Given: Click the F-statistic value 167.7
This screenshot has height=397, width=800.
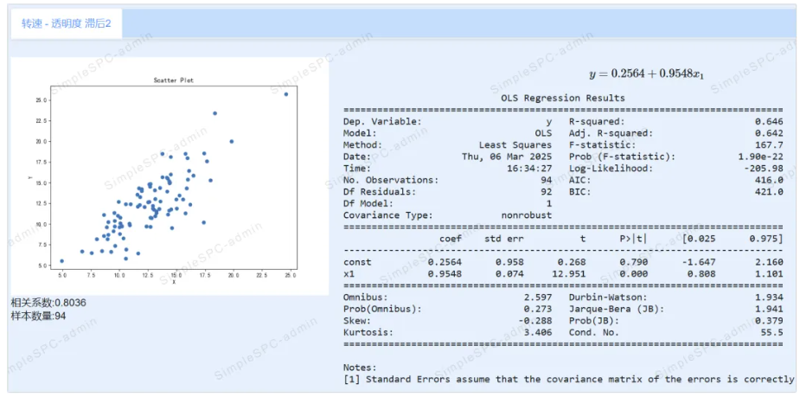Looking at the screenshot, I should (x=769, y=145).
